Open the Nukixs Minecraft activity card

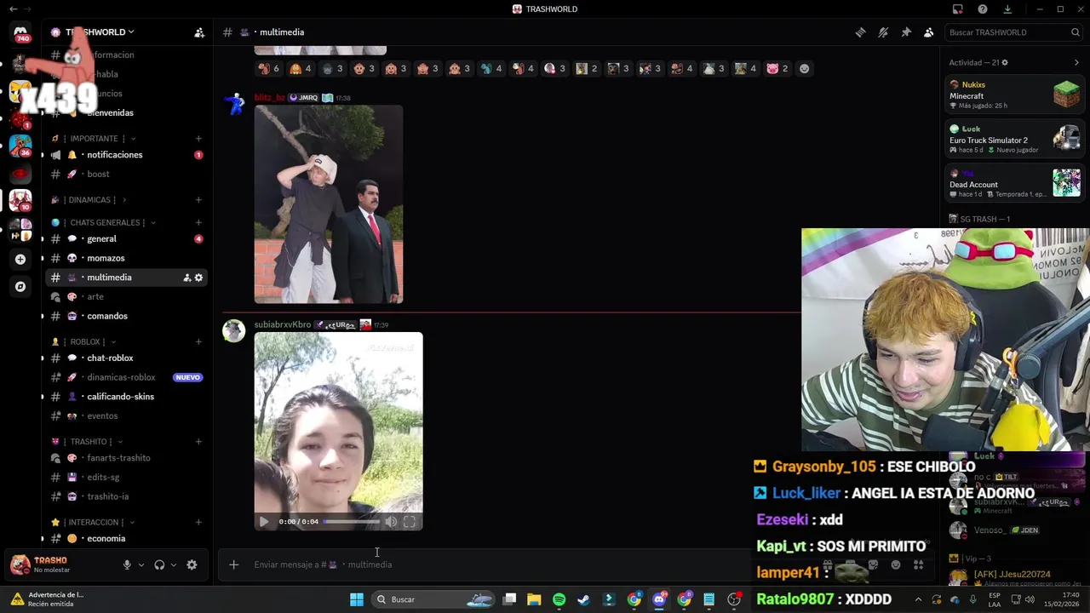(x=1014, y=95)
